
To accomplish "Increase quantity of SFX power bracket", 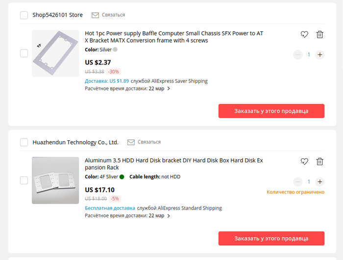I will (320, 55).
